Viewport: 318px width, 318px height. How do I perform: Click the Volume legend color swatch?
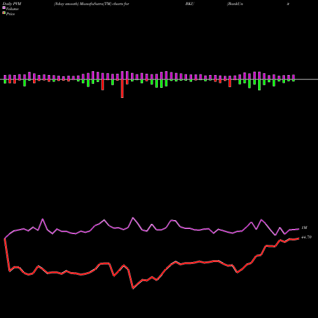click(x=4, y=8)
